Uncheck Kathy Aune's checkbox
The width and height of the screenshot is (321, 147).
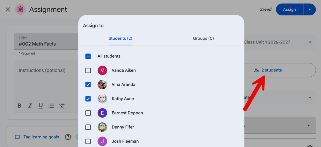[88, 99]
